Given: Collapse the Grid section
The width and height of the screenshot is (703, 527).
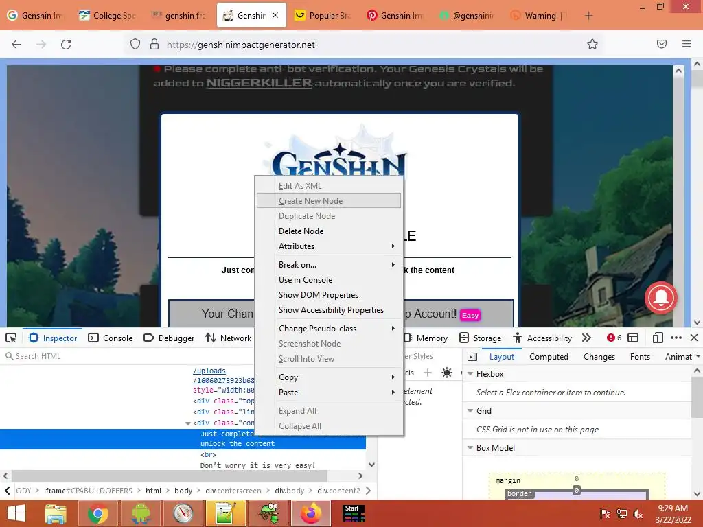Looking at the screenshot, I should pyautogui.click(x=470, y=411).
